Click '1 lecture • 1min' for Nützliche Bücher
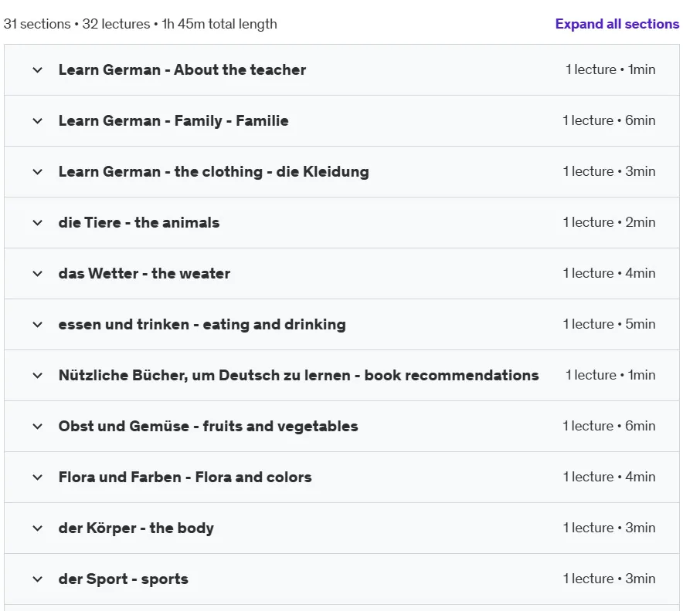 (610, 375)
